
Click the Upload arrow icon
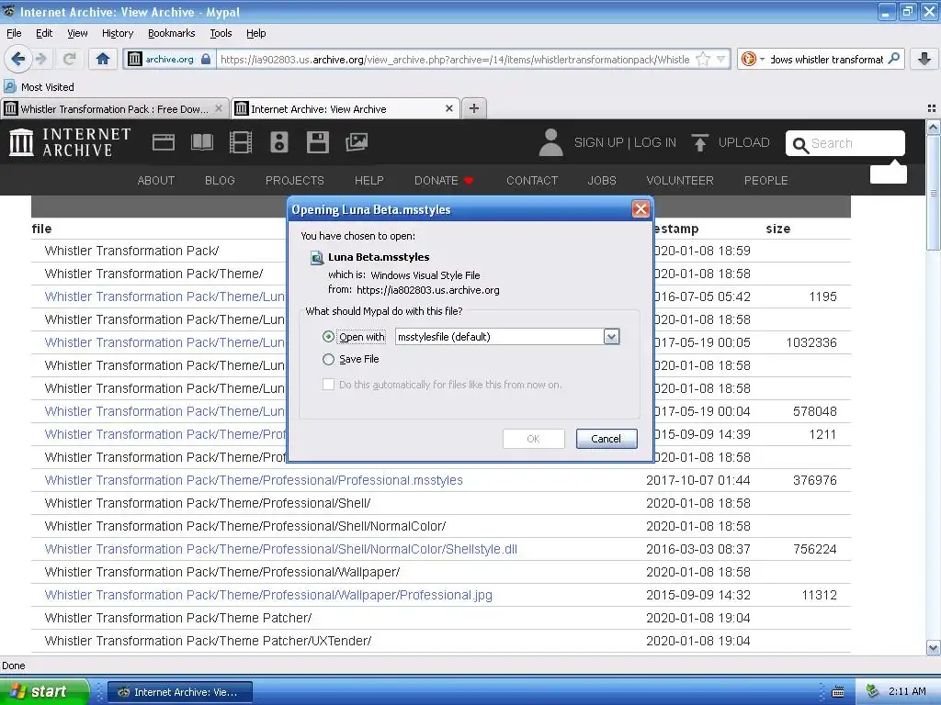(699, 142)
